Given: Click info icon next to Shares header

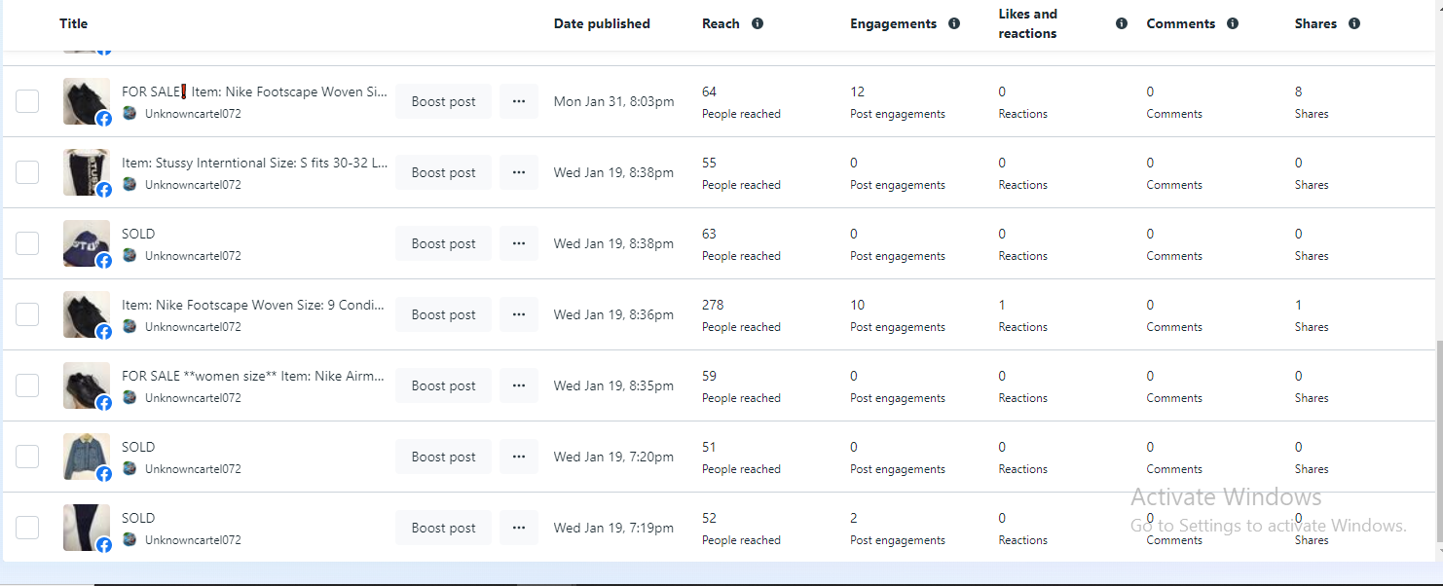Looking at the screenshot, I should point(1354,23).
